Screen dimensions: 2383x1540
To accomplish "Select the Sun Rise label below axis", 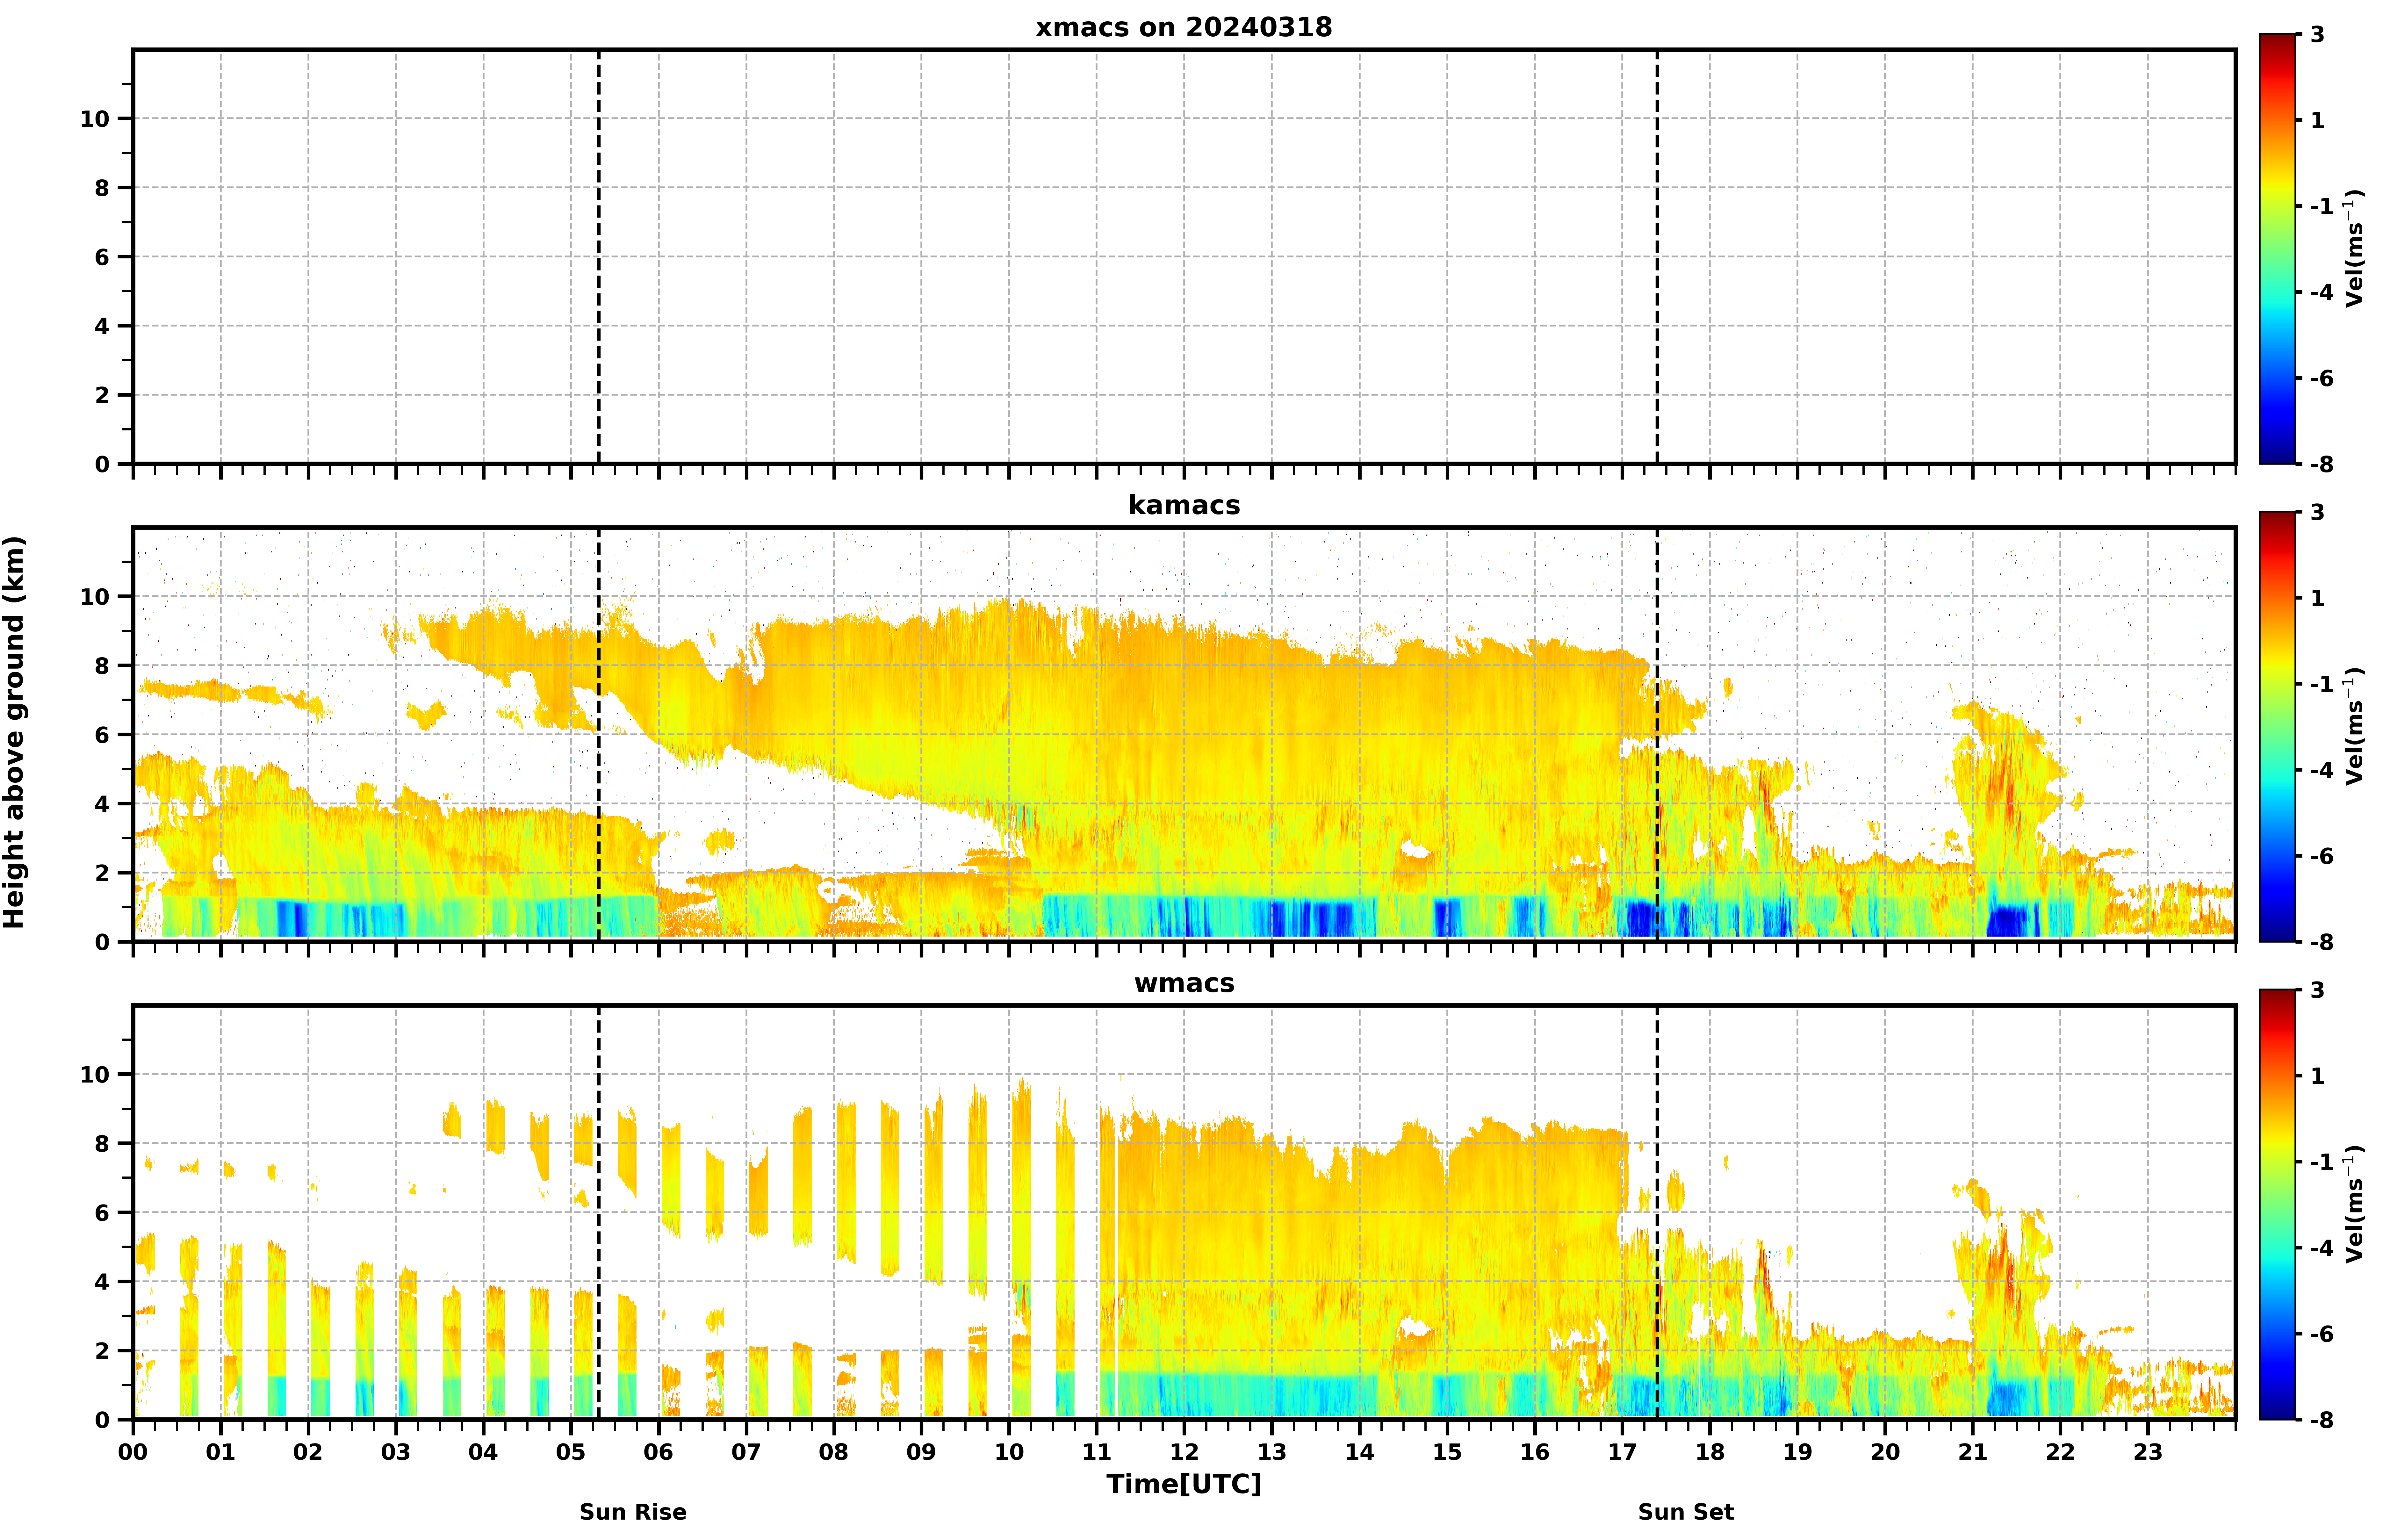I will click(x=633, y=1512).
